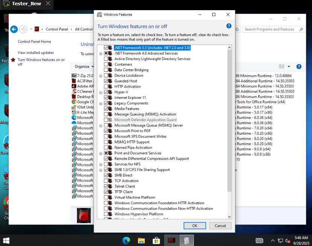Click Cancel in Windows Features

click(220, 226)
